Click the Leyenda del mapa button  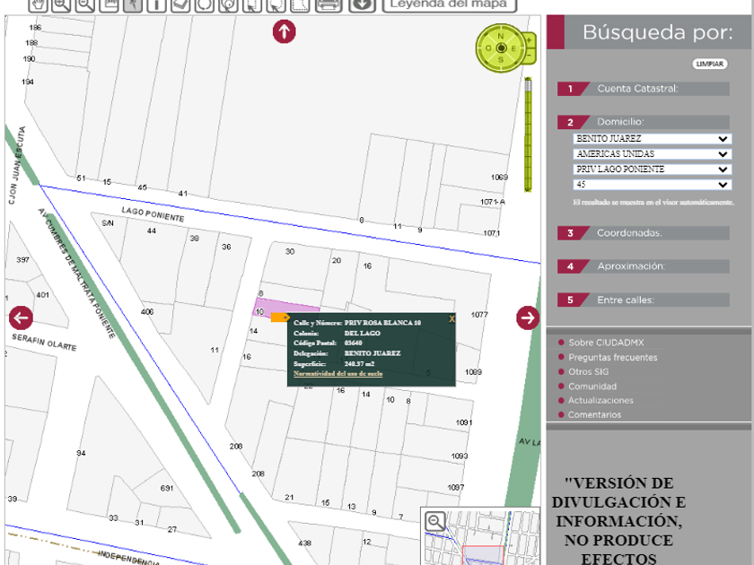(451, 4)
